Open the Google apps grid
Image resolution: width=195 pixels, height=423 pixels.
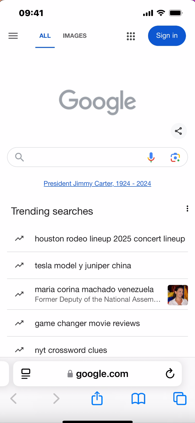(131, 36)
